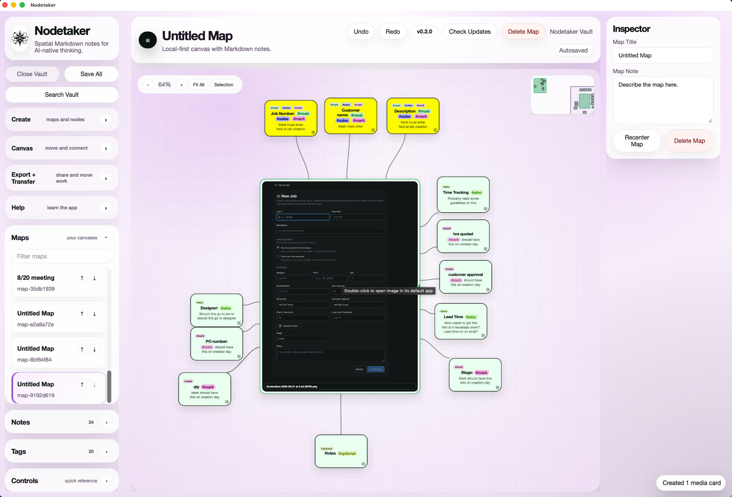The width and height of the screenshot is (732, 497).
Task: Click the Map Title field in Inspector
Action: pos(663,56)
